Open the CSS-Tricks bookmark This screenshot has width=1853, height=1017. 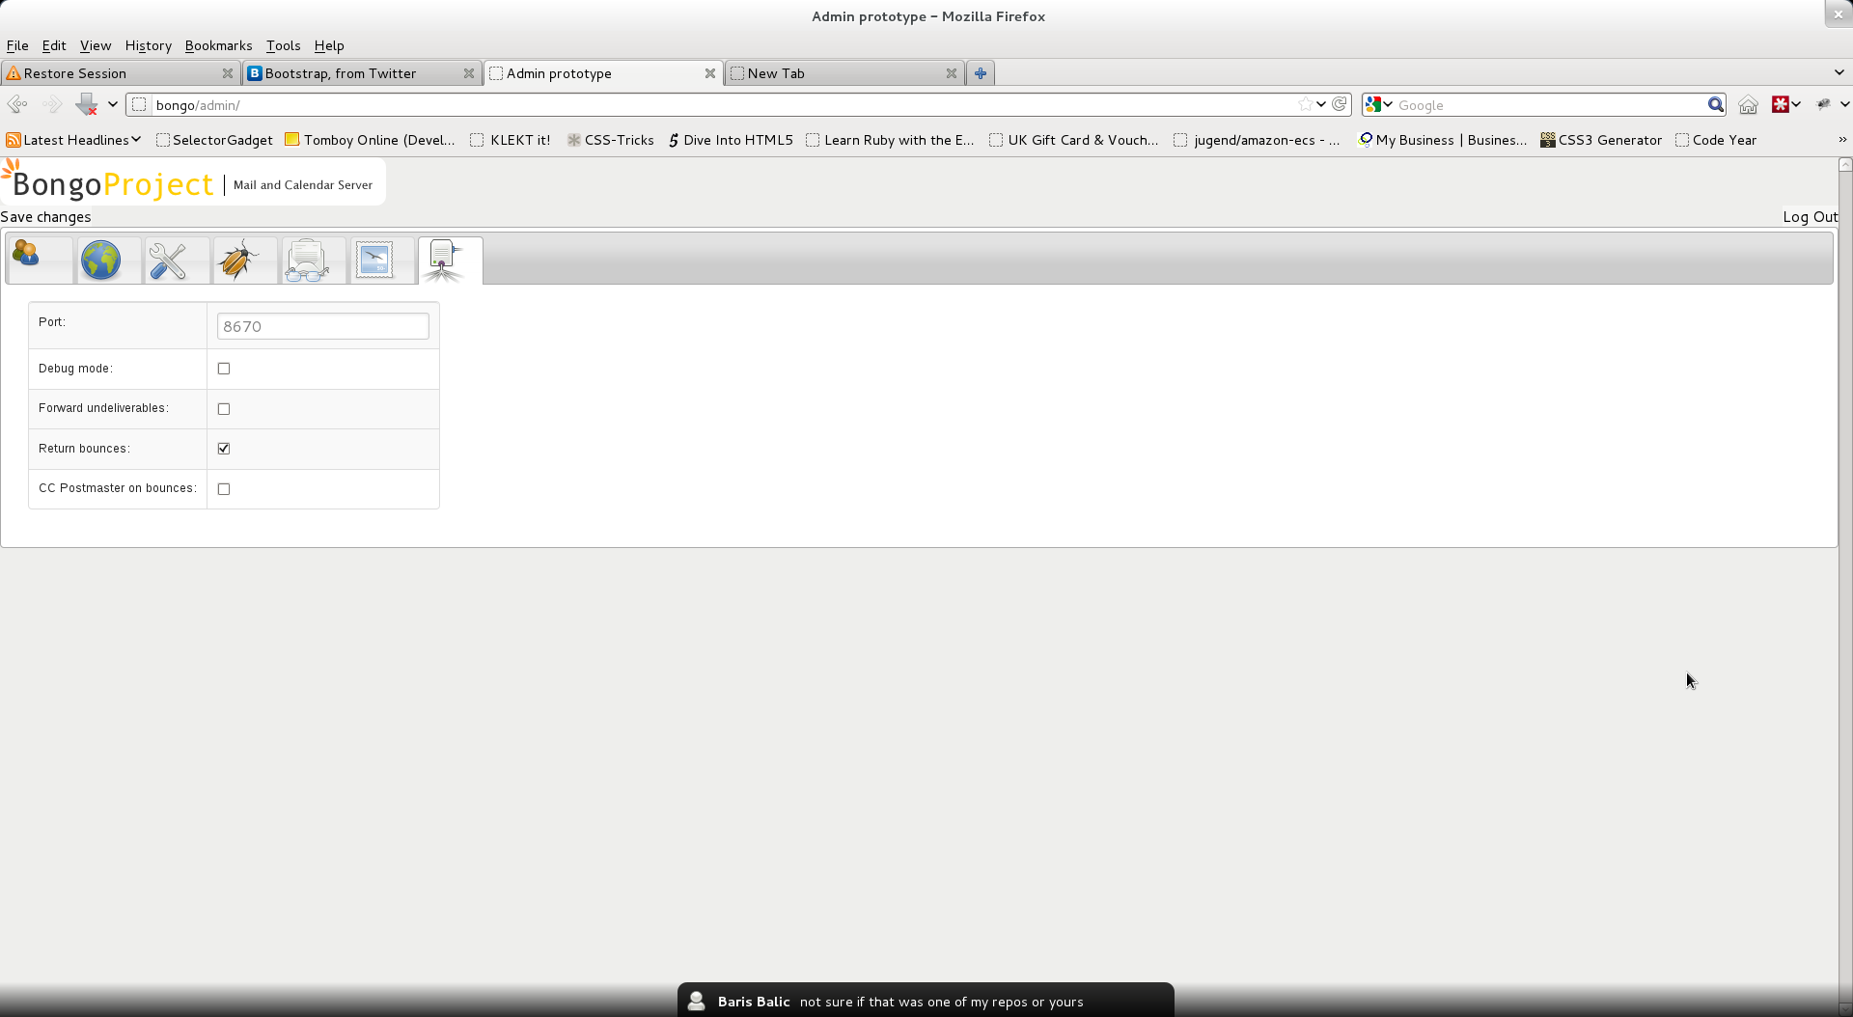coord(611,140)
